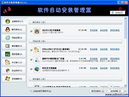The image size is (129, 97).
Task: Click the house icon on 访问主页 button
Action: click(112, 13)
